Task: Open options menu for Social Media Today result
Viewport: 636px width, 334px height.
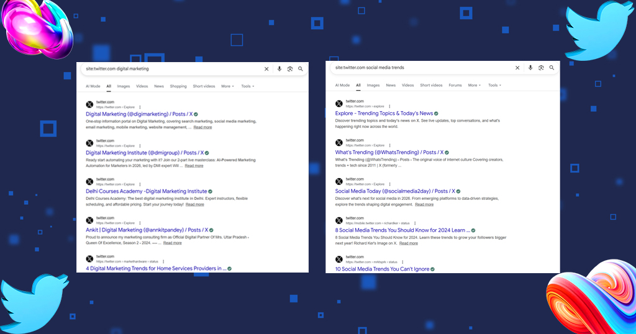Action: (x=390, y=184)
